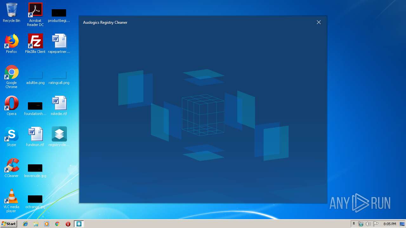Viewport: 406px width, 228px height.
Task: Select the Skype desktop shortcut
Action: pyautogui.click(x=11, y=137)
